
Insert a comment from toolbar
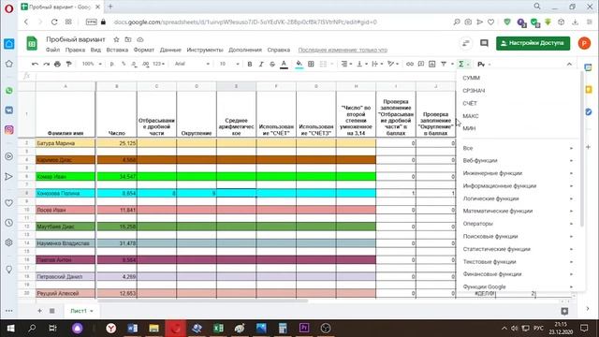(421, 64)
